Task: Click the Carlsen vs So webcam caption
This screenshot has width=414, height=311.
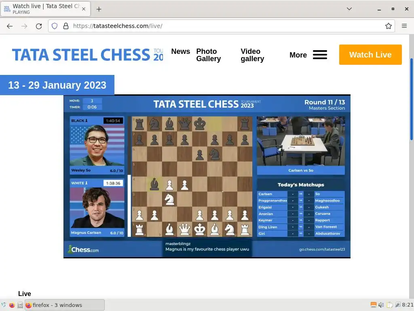Action: click(x=301, y=170)
